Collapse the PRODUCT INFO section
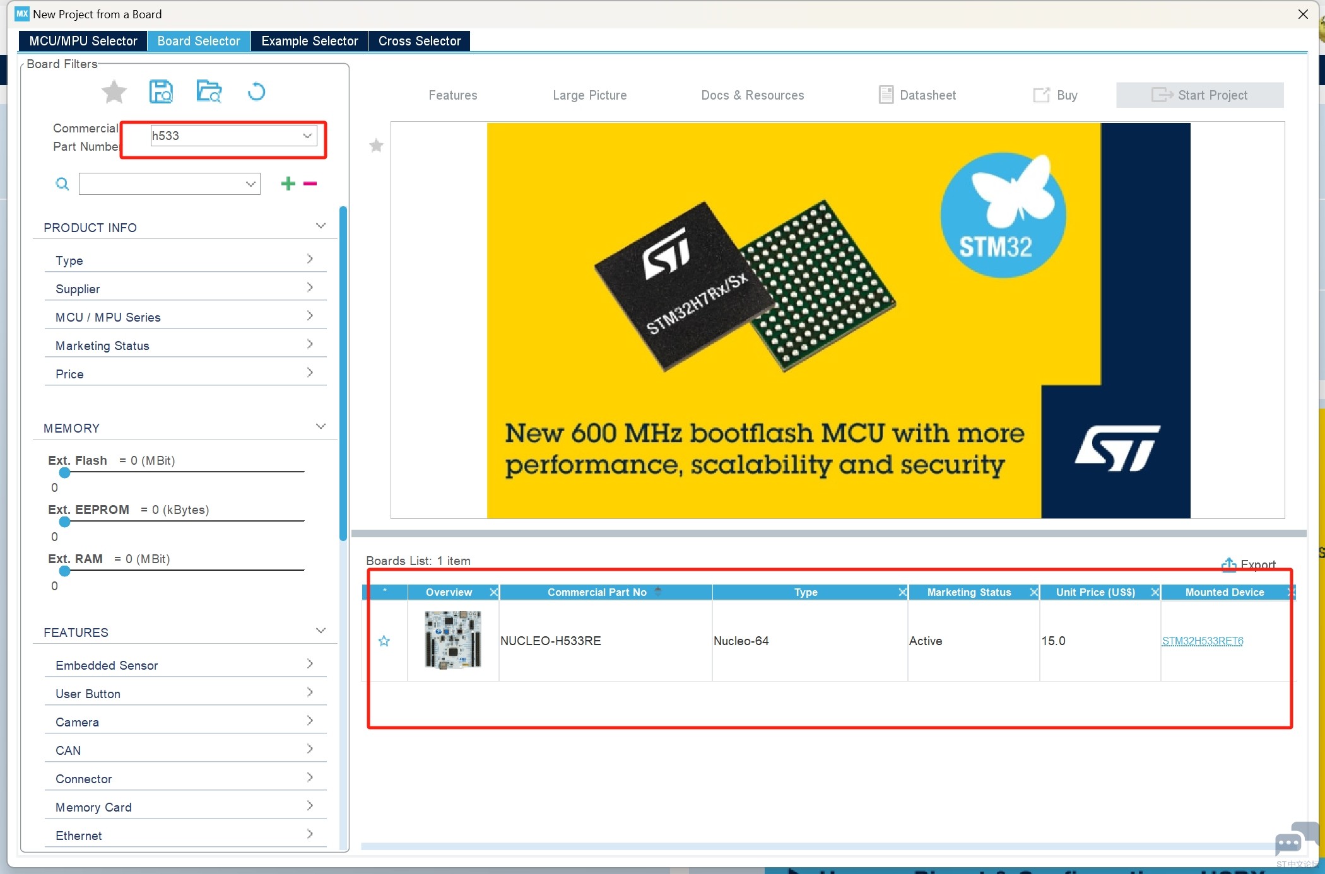This screenshot has width=1325, height=874. coord(321,226)
